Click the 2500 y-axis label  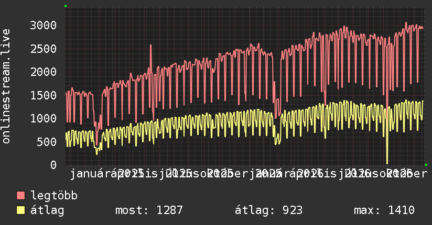tap(44, 49)
